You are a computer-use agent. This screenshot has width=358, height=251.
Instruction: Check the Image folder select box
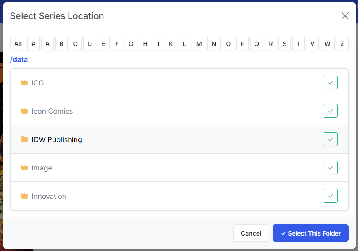(330, 168)
